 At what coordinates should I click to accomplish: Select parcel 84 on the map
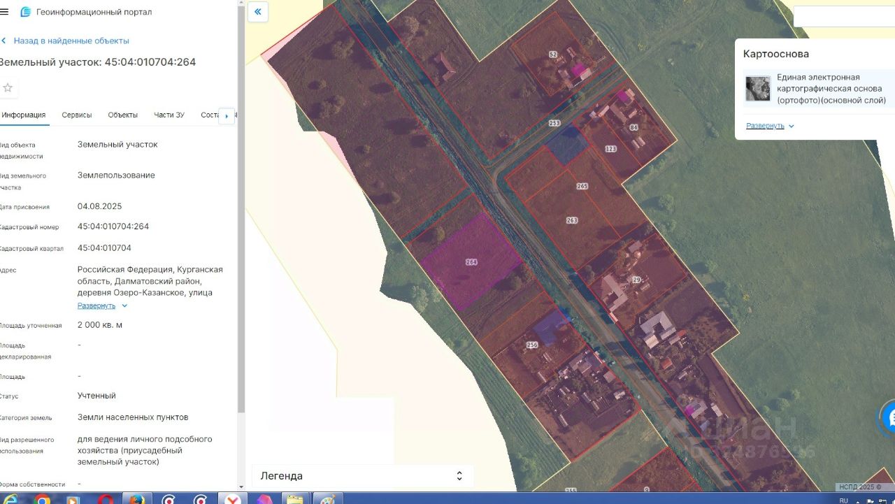[633, 127]
